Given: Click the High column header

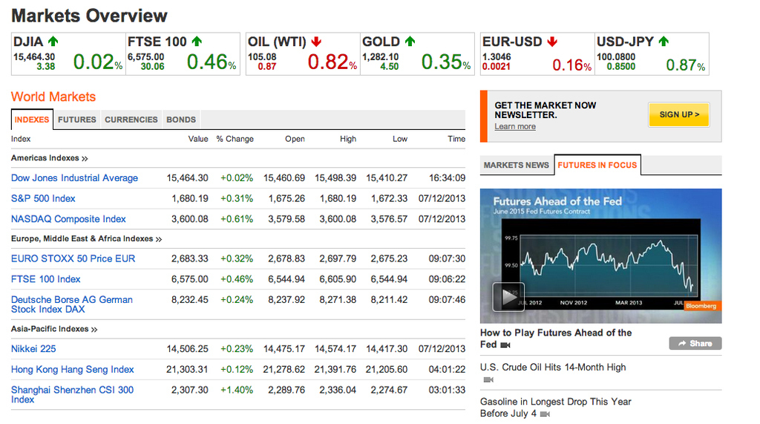Looking at the screenshot, I should (x=348, y=139).
